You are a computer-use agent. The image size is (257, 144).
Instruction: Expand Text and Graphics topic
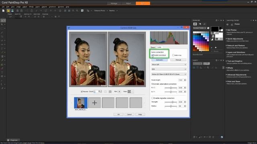point(235,61)
